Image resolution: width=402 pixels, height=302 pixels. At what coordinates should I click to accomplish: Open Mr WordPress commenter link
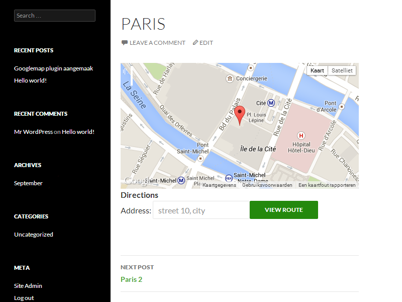tap(33, 132)
